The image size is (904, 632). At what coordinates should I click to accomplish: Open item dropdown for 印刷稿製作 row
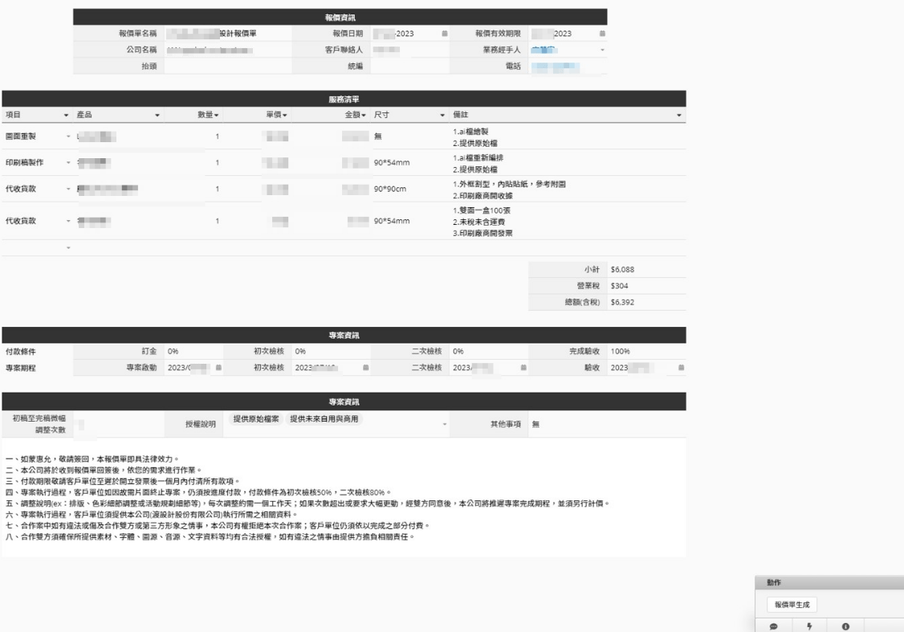tap(68, 162)
